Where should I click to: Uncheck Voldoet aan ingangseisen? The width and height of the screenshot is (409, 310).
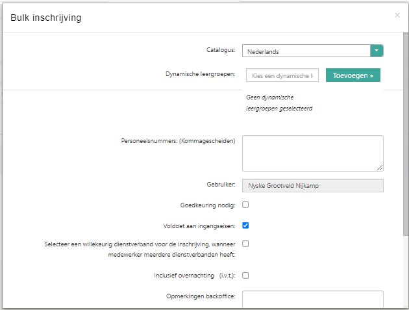245,226
